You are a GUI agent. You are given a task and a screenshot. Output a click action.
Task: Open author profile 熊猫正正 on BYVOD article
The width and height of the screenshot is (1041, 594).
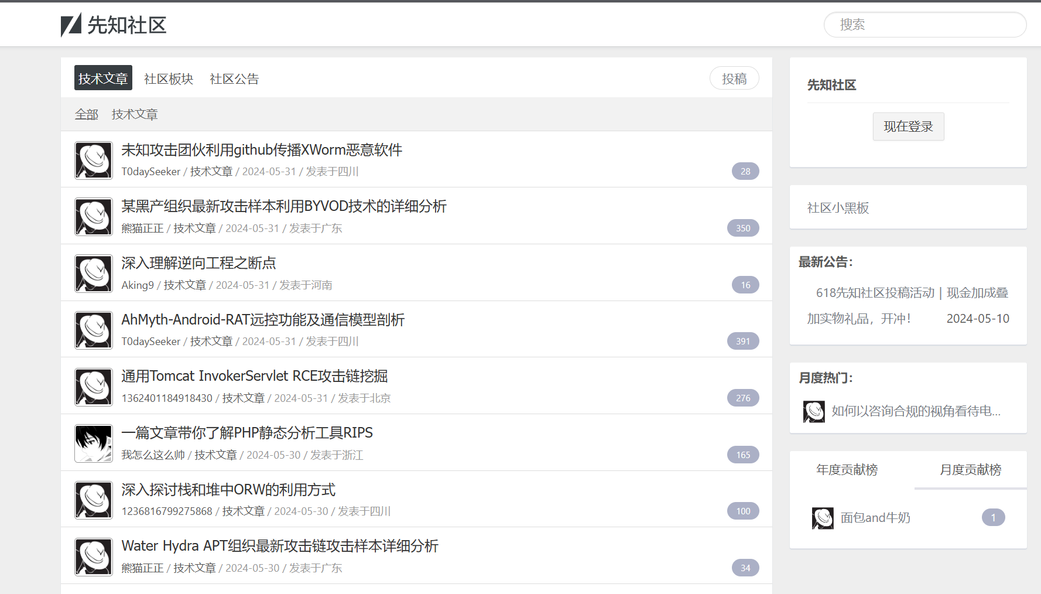[142, 228]
